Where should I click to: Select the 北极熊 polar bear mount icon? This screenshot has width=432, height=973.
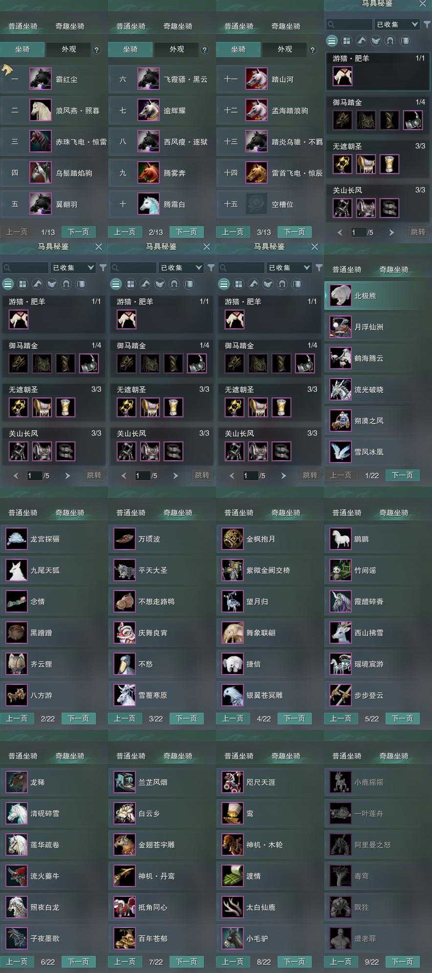click(x=340, y=296)
